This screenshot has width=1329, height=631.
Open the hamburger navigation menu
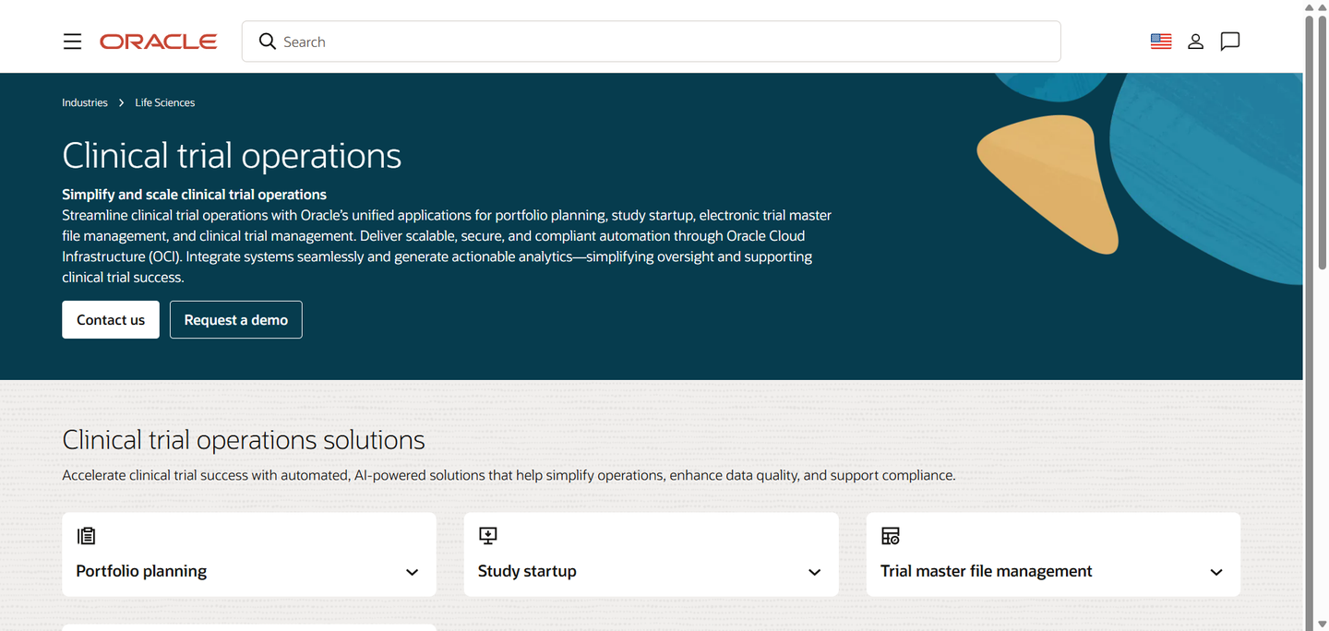tap(72, 42)
